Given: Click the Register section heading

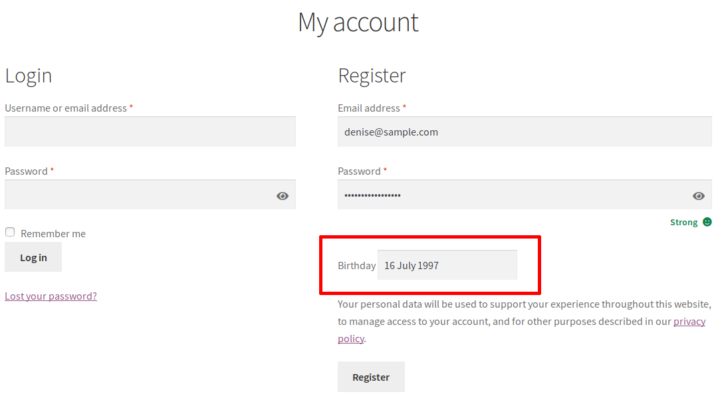Looking at the screenshot, I should tap(372, 76).
